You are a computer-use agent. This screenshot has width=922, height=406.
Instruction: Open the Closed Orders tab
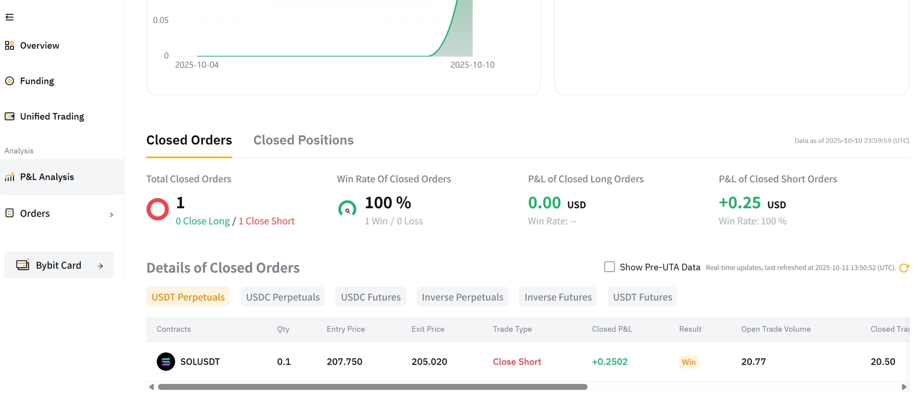tap(189, 140)
